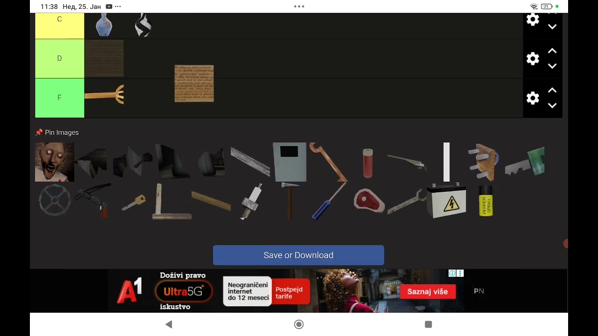This screenshot has height=336, width=598.
Task: Click the Save or Download button
Action: [x=299, y=255]
